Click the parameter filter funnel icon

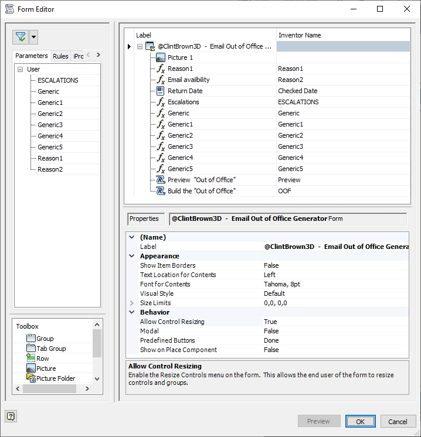point(21,37)
